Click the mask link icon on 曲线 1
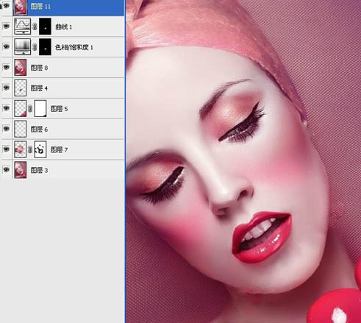The height and width of the screenshot is (323, 361). pos(35,26)
